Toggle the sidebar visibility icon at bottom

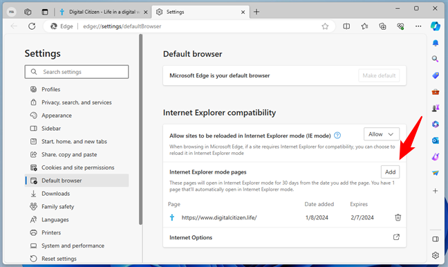click(x=436, y=239)
